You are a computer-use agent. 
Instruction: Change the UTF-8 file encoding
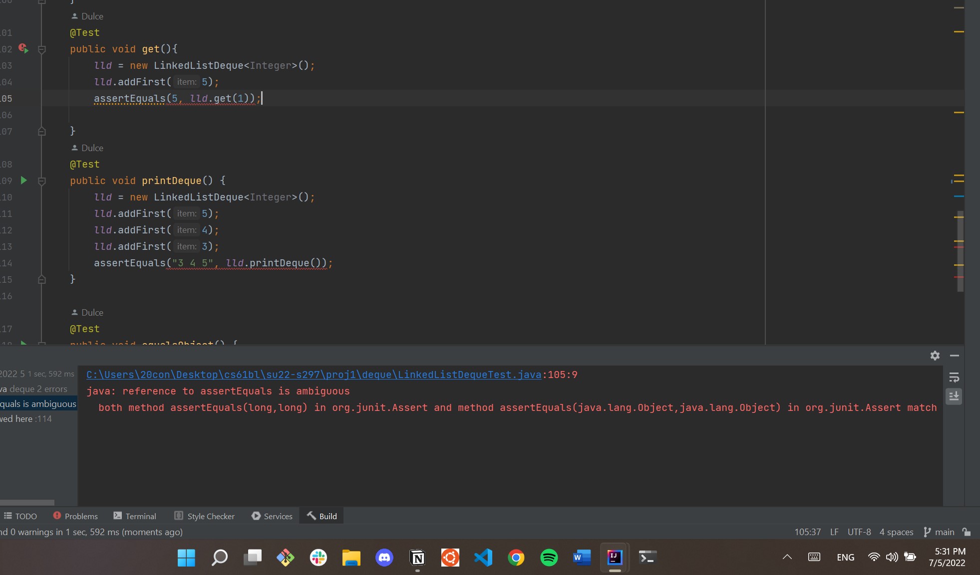coord(859,532)
